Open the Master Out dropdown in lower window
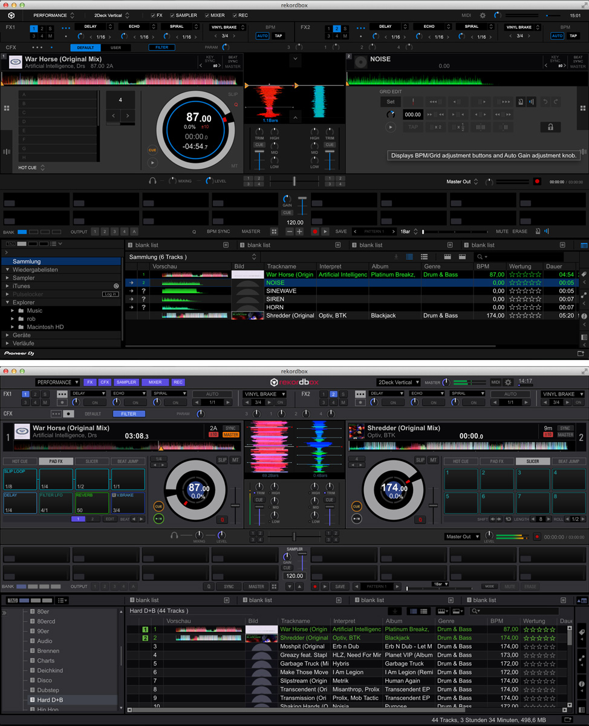The height and width of the screenshot is (726, 589). tap(462, 537)
